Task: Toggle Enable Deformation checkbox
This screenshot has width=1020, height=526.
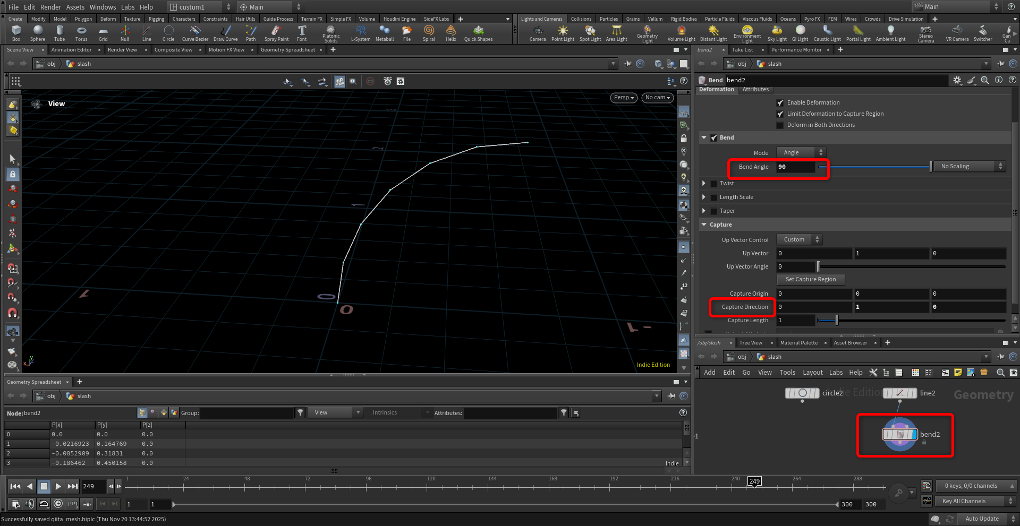Action: pyautogui.click(x=780, y=103)
